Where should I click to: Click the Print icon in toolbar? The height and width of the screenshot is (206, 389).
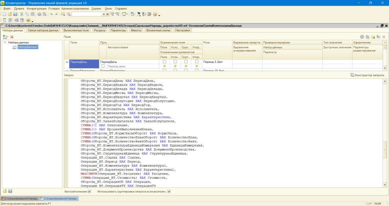[x=39, y=14]
